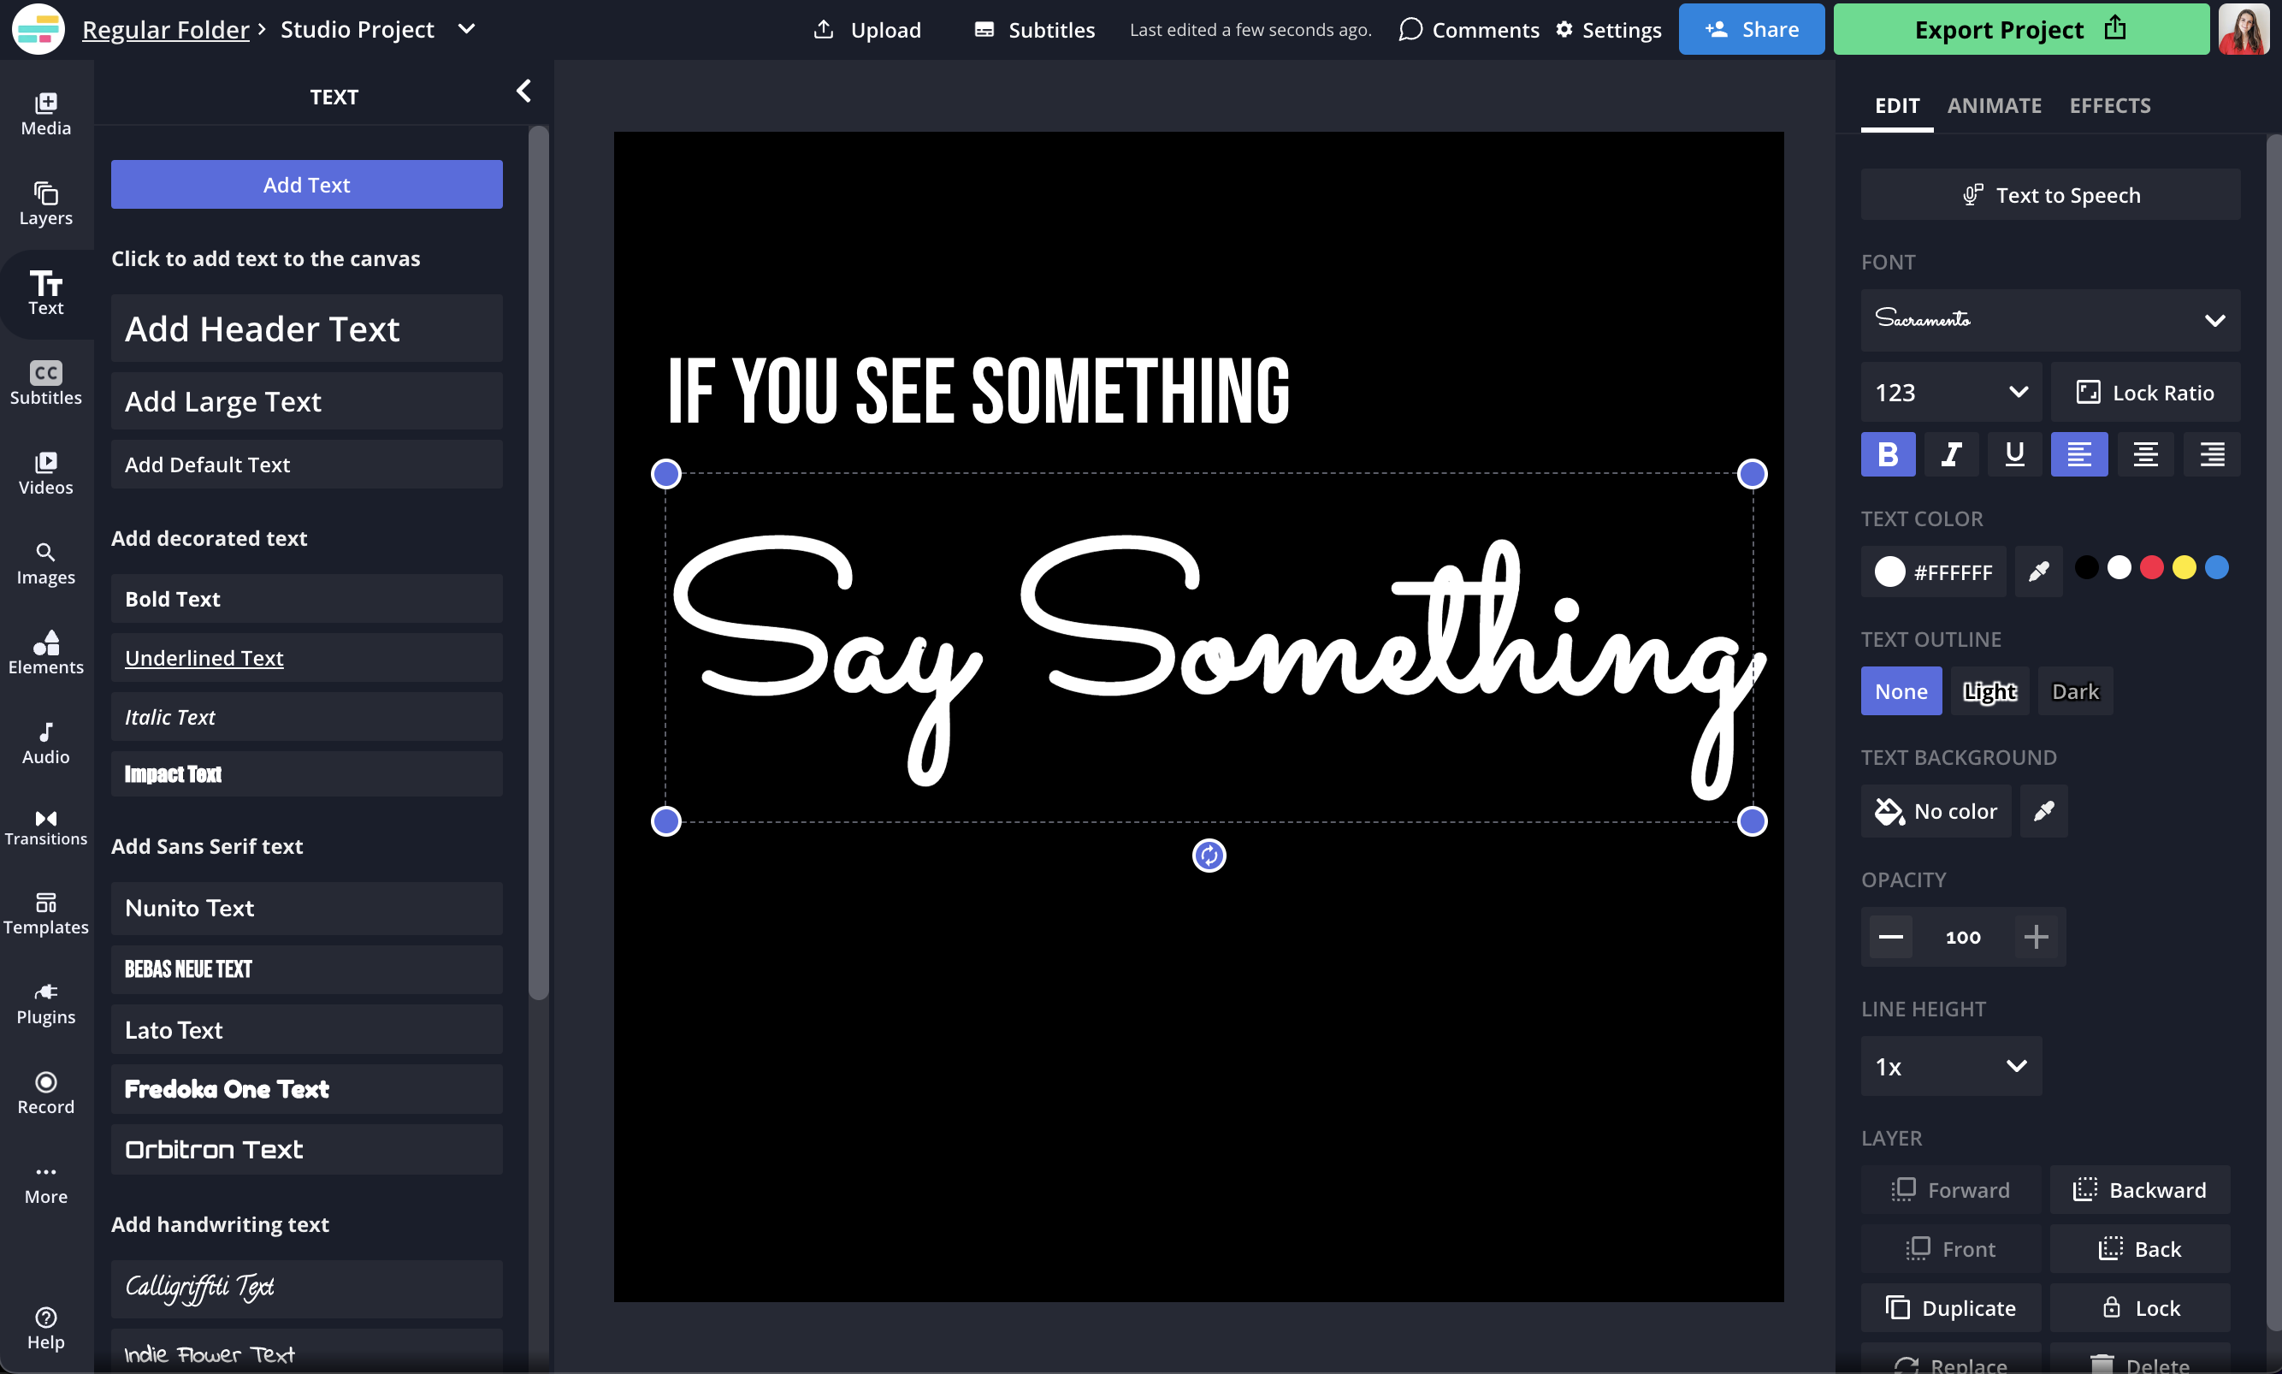Open the Templates panel

tap(44, 912)
